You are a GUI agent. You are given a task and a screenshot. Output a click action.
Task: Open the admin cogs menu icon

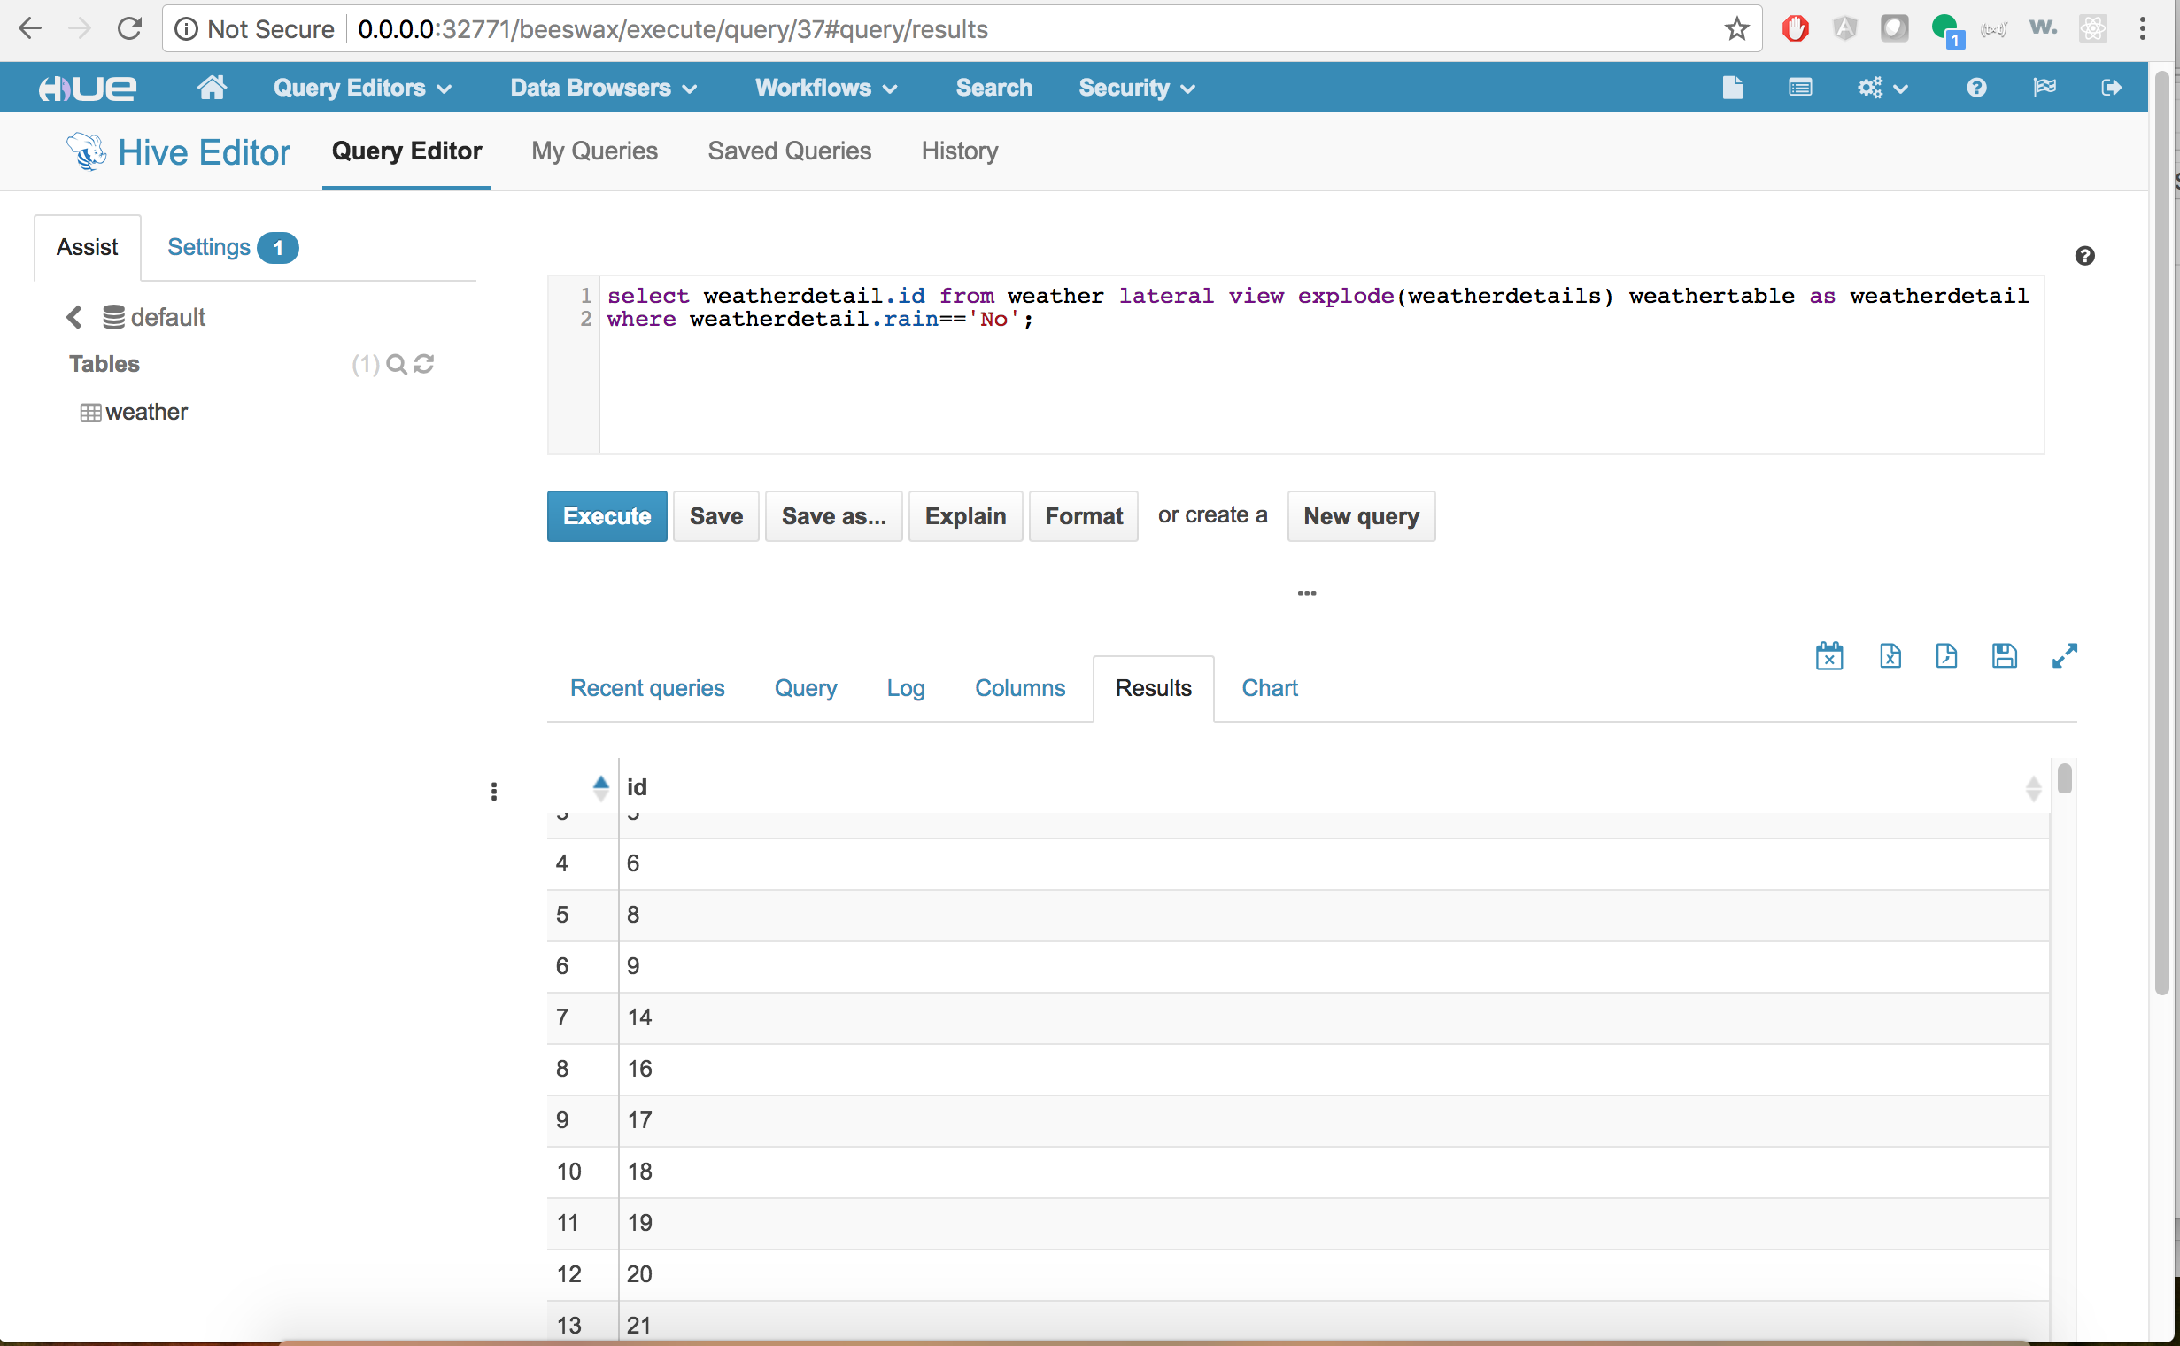[x=1882, y=88]
